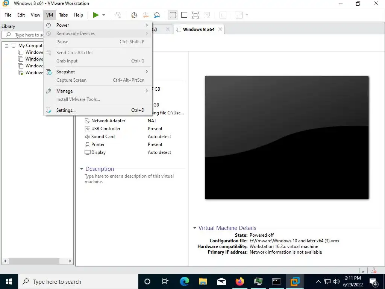Viewport: 385px width, 289px height.
Task: Open the Help menu
Action: click(x=78, y=15)
